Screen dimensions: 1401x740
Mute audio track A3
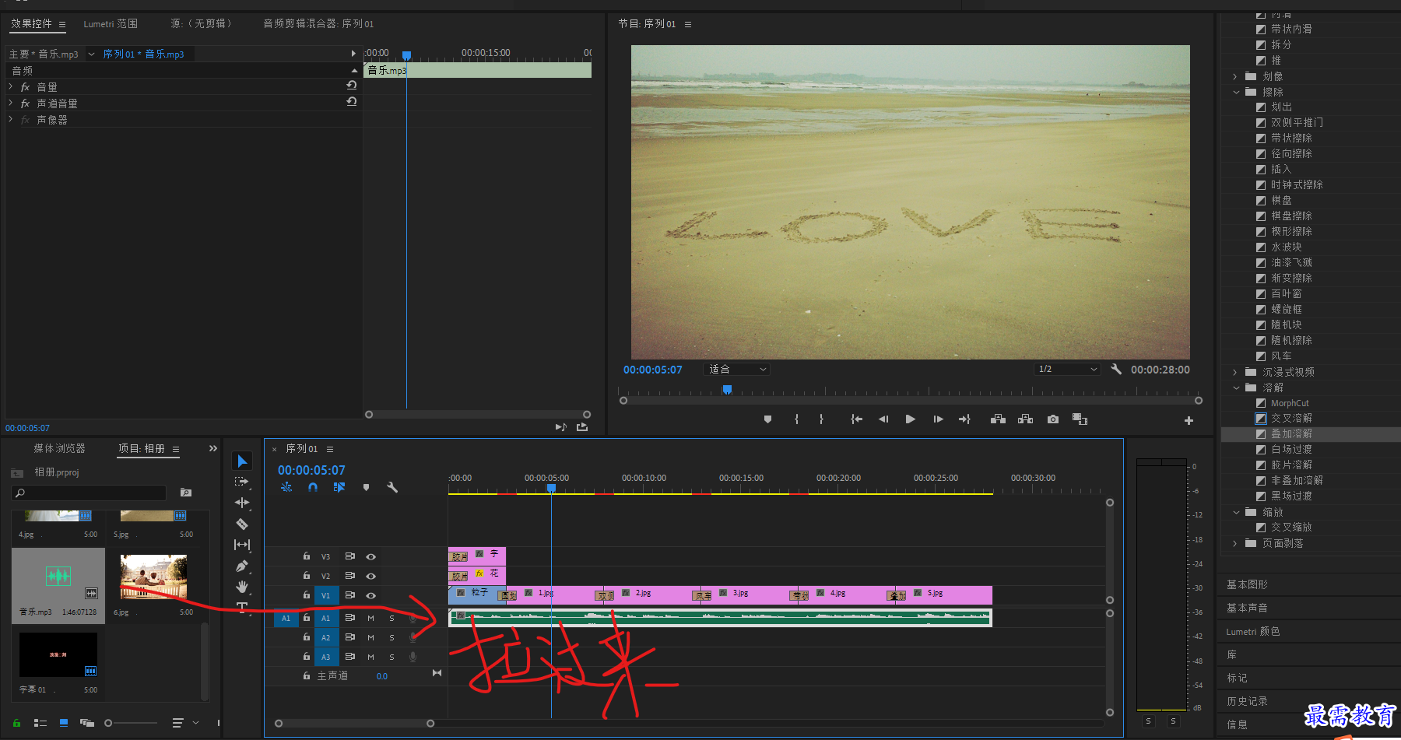click(x=370, y=657)
